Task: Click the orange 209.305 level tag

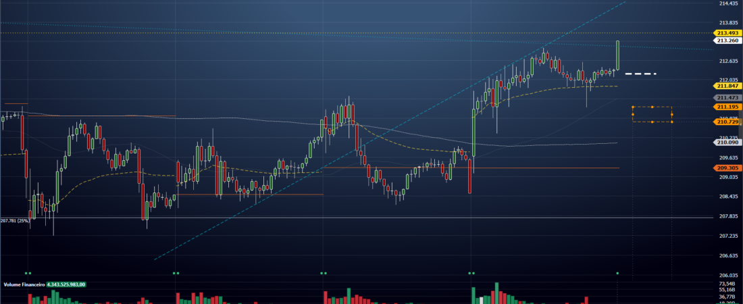Action: tap(728, 168)
